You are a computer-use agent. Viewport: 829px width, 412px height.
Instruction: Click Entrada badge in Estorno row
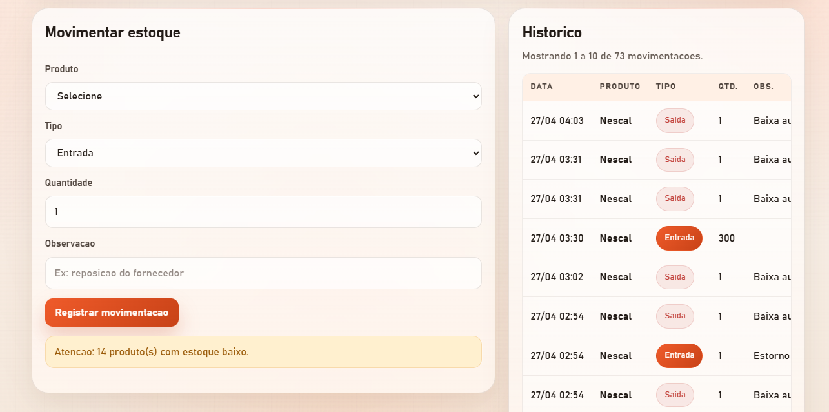click(679, 356)
